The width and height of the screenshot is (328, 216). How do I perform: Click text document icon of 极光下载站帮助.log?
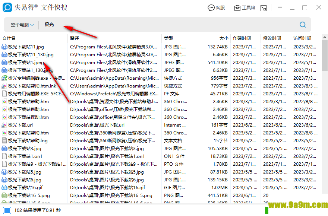point(4,141)
